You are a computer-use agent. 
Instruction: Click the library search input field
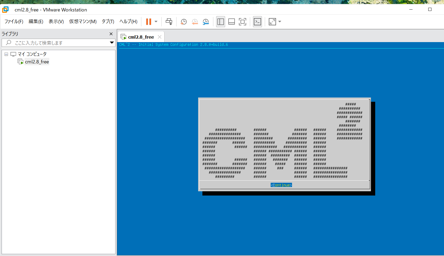tap(59, 43)
